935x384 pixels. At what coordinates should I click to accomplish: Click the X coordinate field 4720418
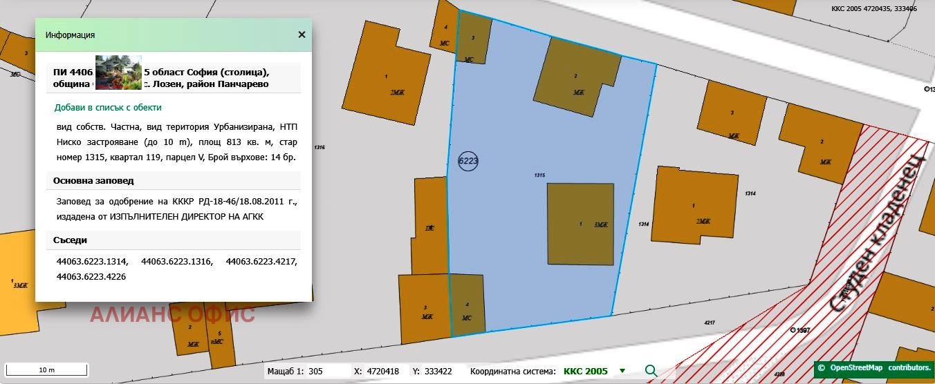(x=383, y=372)
